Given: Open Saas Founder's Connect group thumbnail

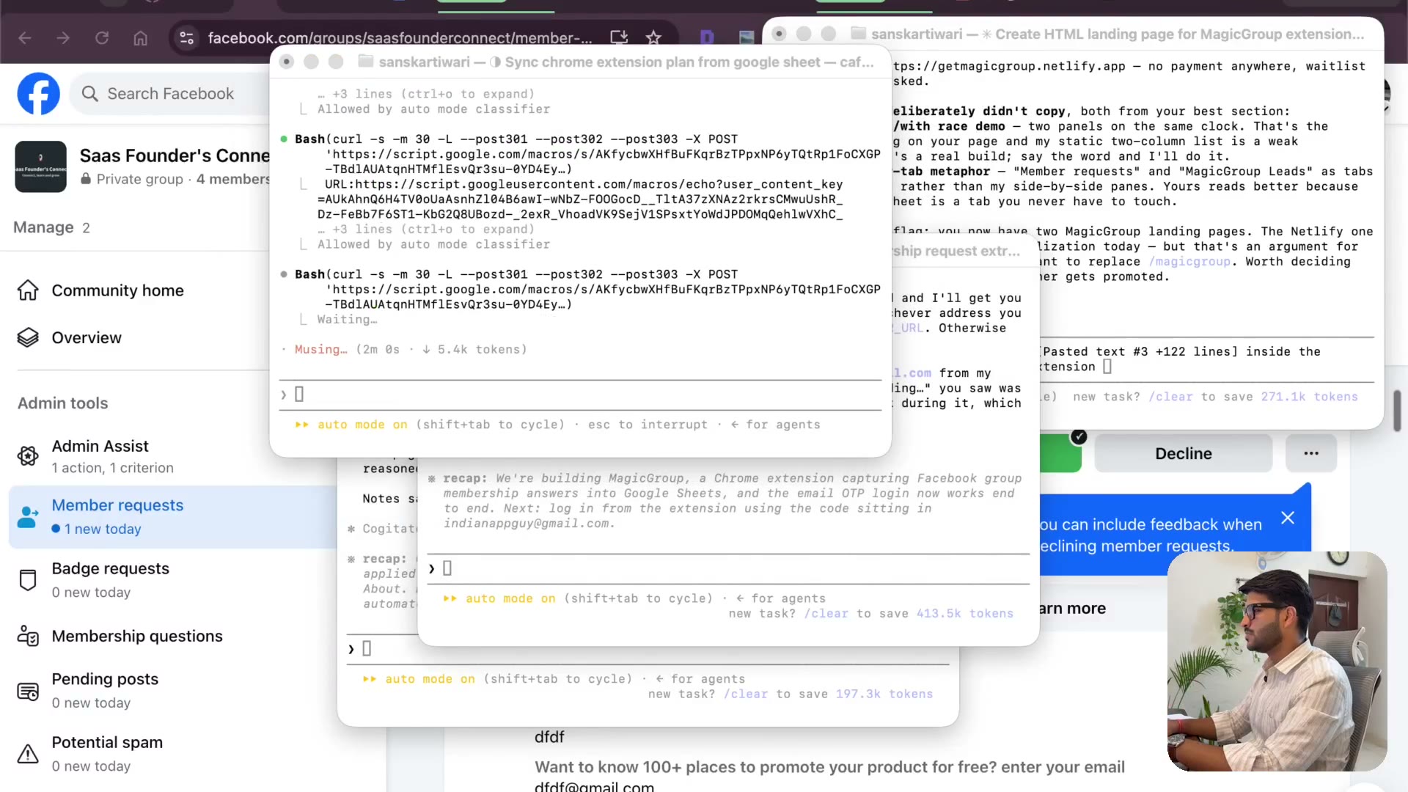Looking at the screenshot, I should (x=40, y=166).
